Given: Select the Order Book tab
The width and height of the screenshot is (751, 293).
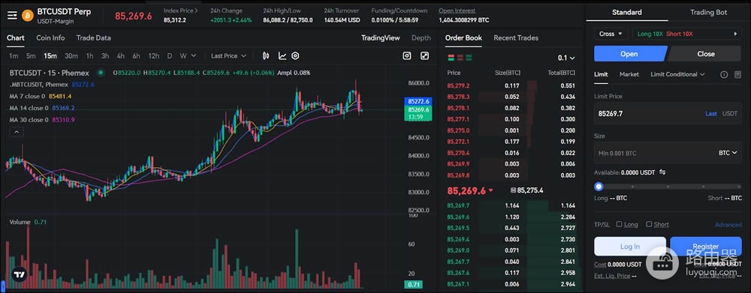Looking at the screenshot, I should [x=463, y=37].
